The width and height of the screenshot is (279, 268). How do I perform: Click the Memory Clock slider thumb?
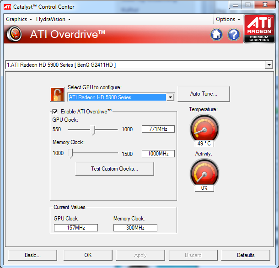tap(70, 154)
